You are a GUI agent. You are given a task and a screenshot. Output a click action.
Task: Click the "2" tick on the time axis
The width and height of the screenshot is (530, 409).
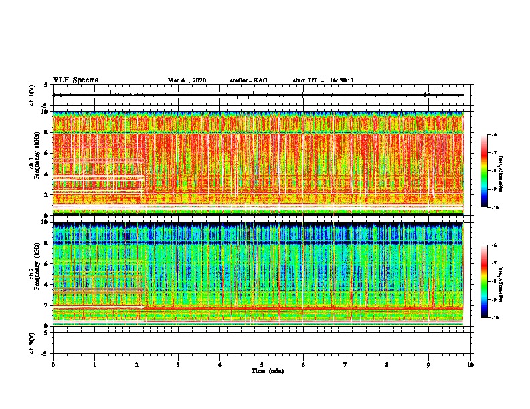pyautogui.click(x=137, y=365)
